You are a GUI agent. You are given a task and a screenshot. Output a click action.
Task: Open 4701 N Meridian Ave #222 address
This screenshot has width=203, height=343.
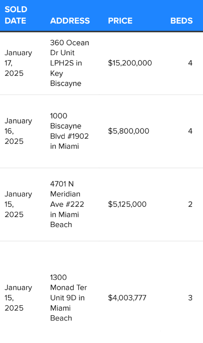(67, 204)
